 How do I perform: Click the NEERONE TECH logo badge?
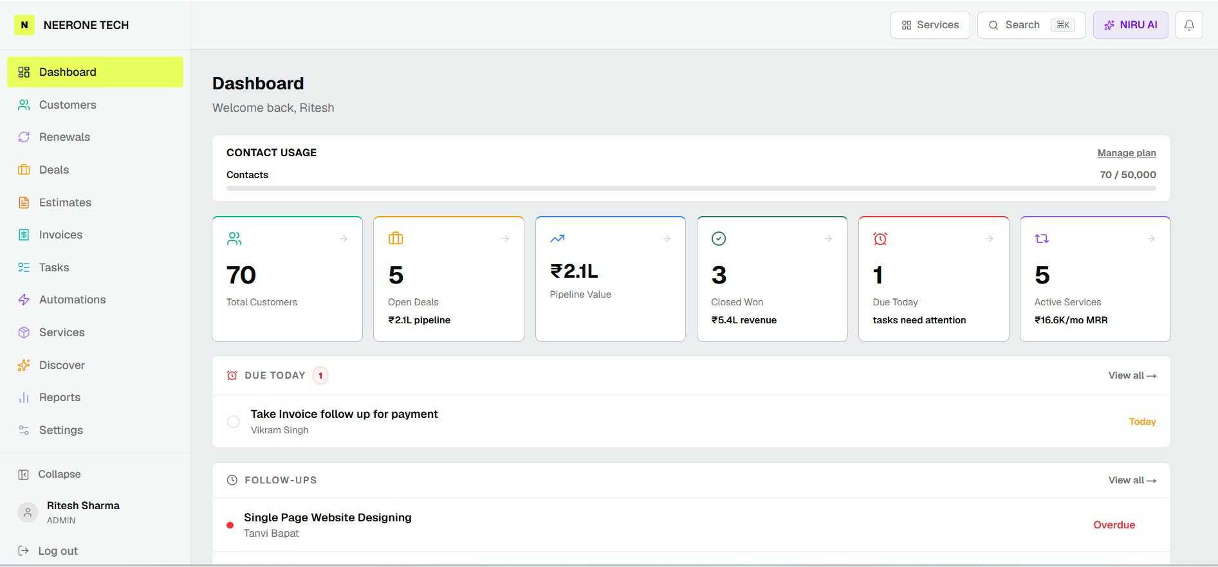(24, 25)
